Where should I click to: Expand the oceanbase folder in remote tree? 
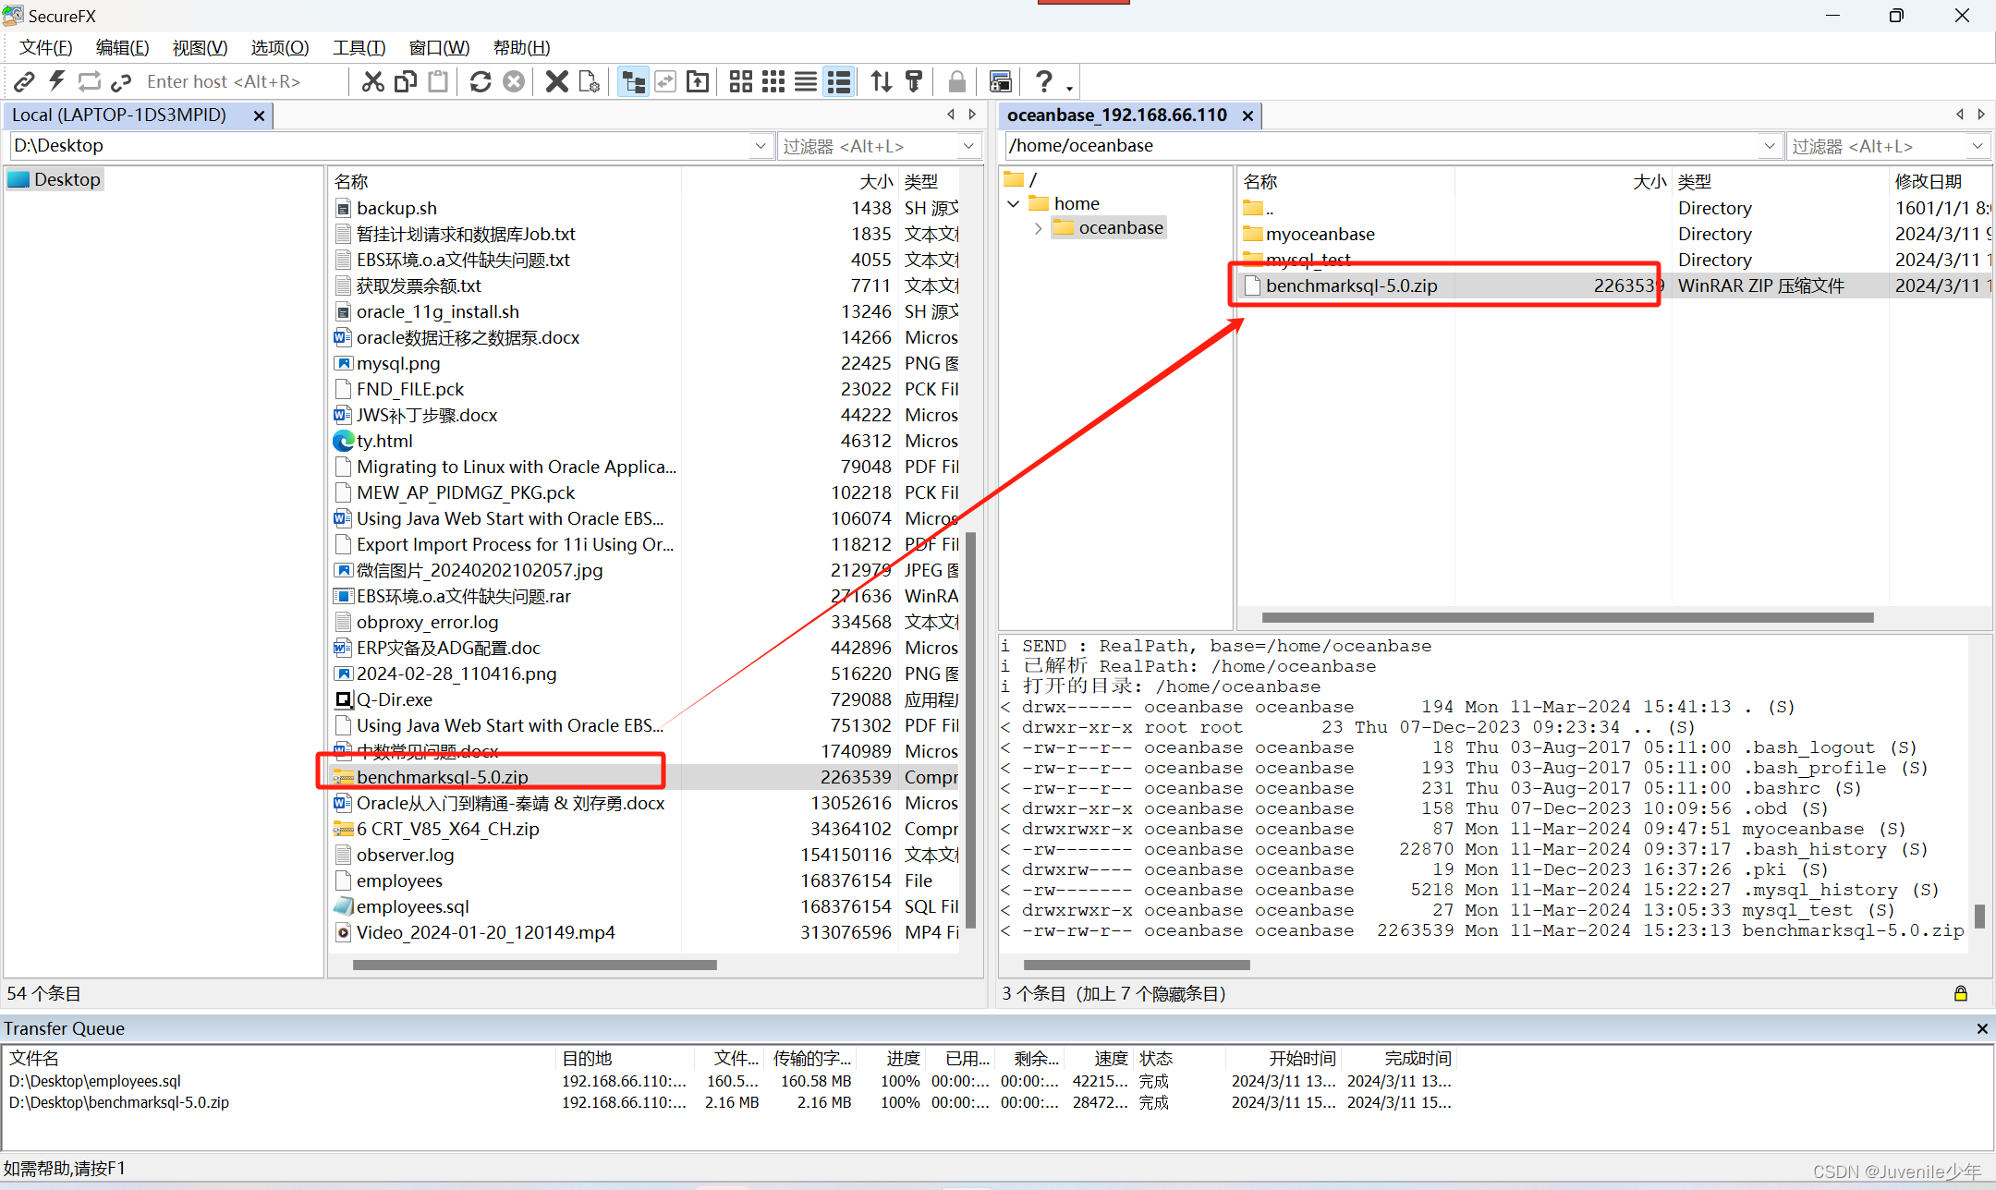(x=1038, y=228)
